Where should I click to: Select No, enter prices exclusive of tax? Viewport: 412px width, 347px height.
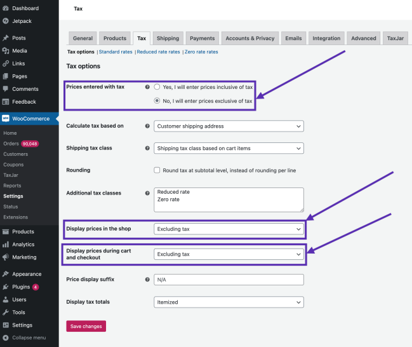tap(157, 101)
